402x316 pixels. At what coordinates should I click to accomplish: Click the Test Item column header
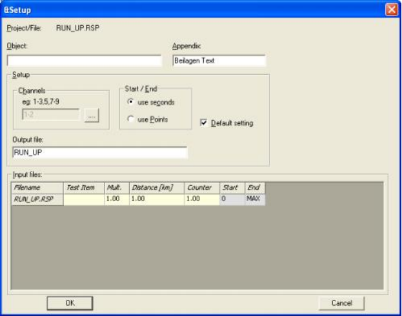tap(84, 188)
